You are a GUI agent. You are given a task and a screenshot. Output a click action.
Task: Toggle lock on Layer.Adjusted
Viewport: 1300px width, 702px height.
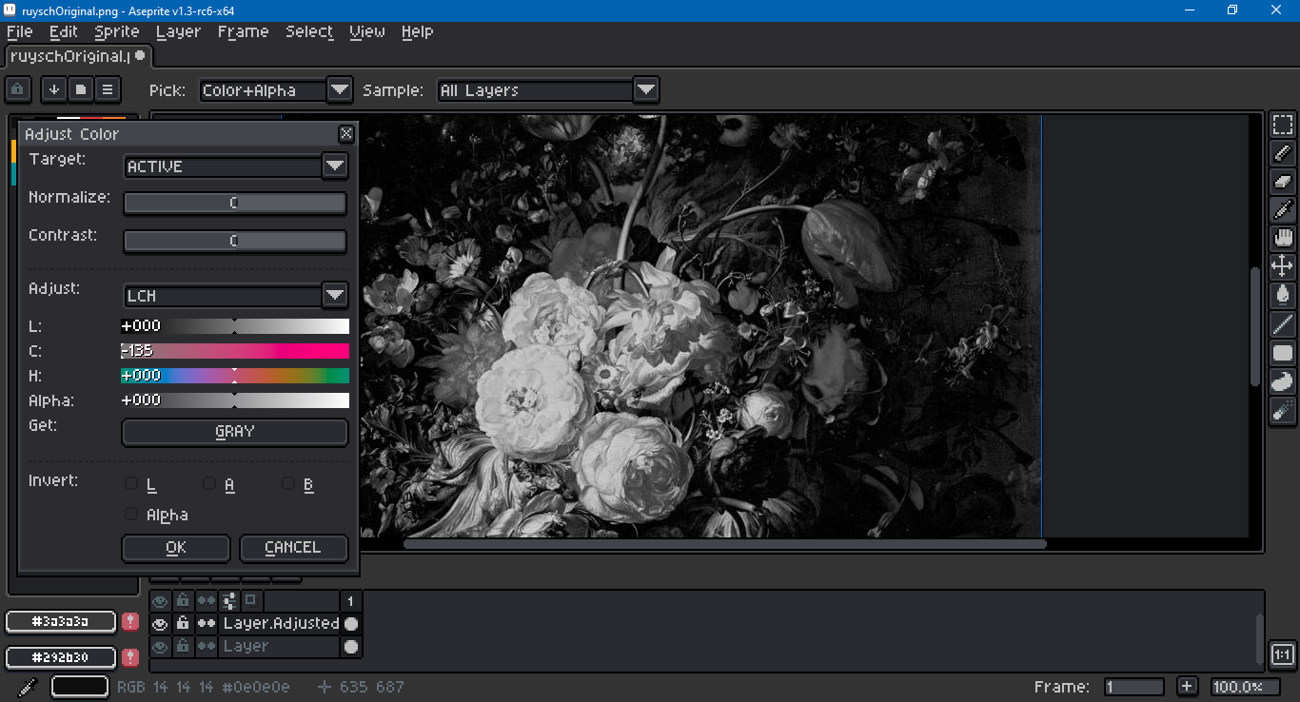coord(183,624)
